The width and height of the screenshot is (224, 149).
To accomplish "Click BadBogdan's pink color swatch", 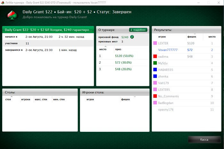I will click(x=155, y=103).
